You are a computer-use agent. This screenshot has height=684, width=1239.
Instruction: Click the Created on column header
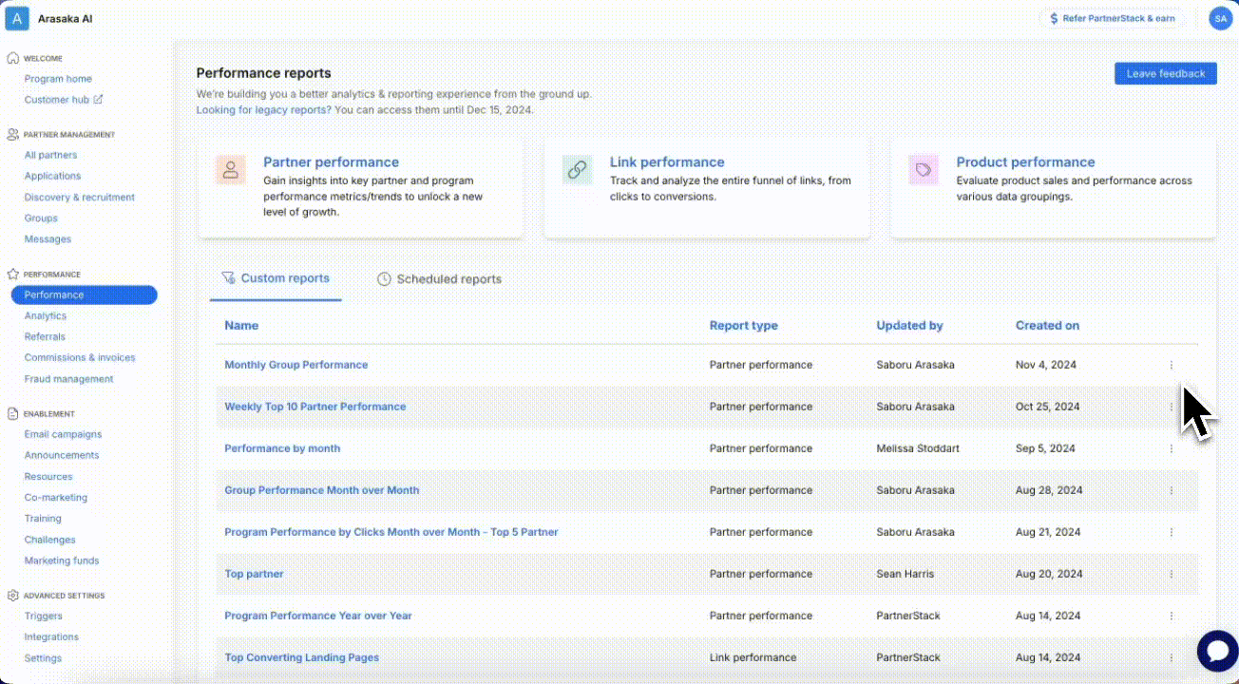tap(1047, 325)
